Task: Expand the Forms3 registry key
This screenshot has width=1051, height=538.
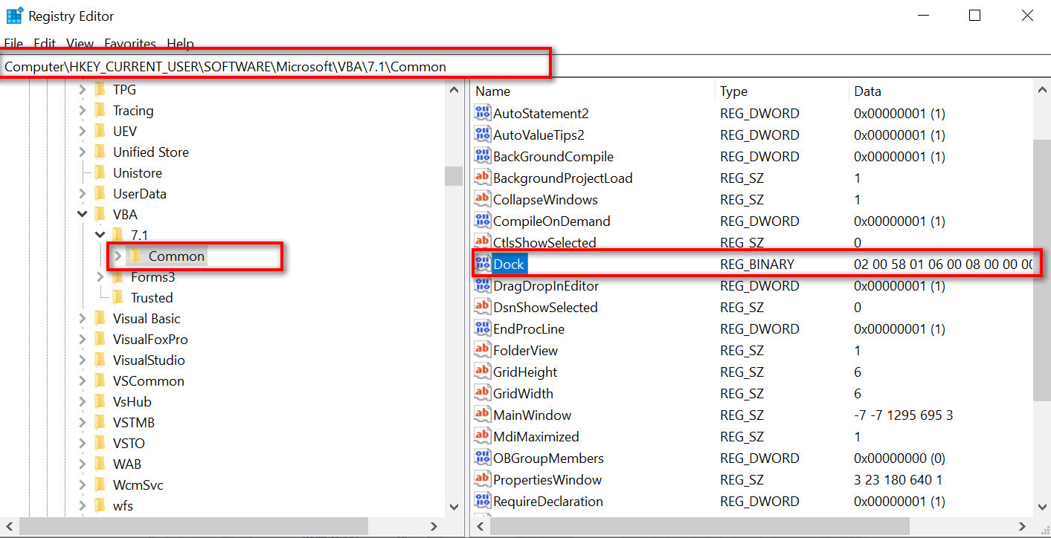Action: 100,277
